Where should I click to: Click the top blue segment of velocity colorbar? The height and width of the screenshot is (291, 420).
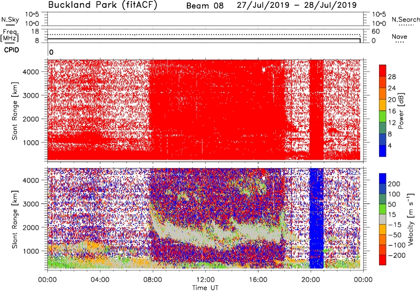[x=383, y=179]
